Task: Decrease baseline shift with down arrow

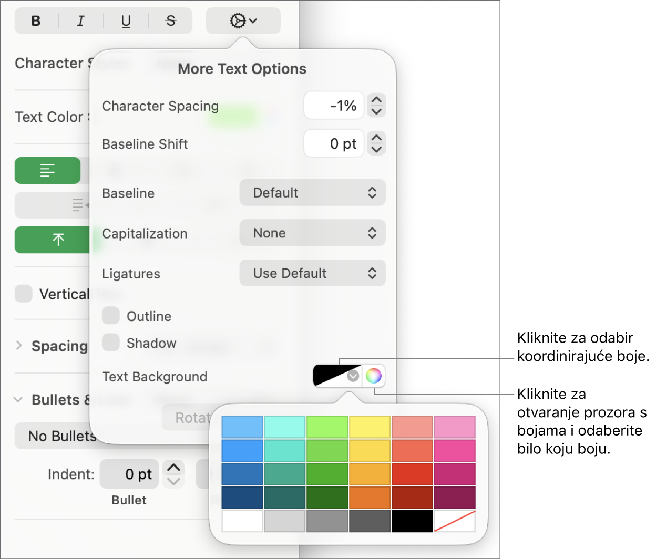Action: [x=376, y=150]
